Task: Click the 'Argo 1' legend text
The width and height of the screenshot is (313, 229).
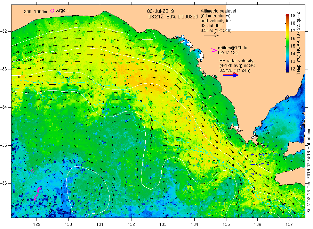Action: [62, 10]
